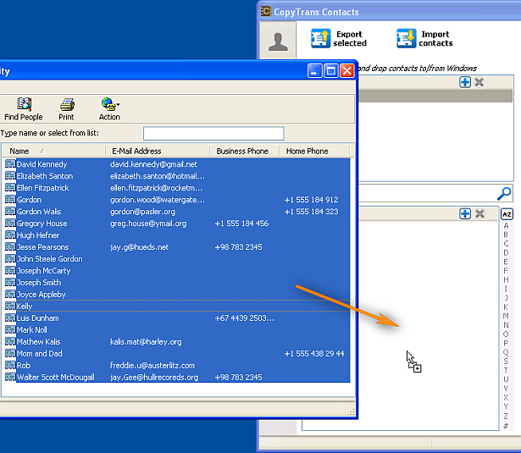Image resolution: width=521 pixels, height=453 pixels.
Task: Maximize the address book window
Action: [330, 71]
